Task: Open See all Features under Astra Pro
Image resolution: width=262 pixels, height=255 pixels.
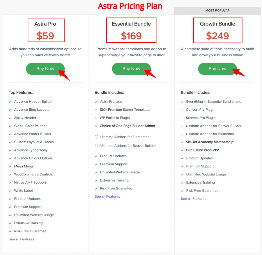Action: (x=21, y=239)
